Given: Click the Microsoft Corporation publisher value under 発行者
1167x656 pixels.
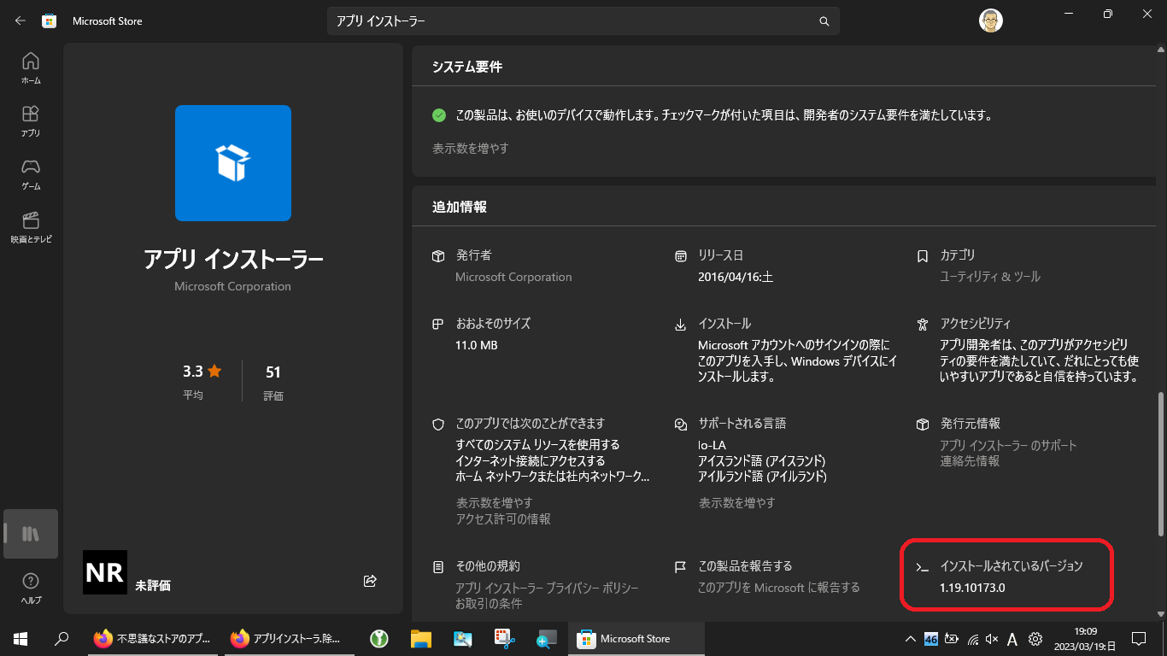Looking at the screenshot, I should point(513,277).
